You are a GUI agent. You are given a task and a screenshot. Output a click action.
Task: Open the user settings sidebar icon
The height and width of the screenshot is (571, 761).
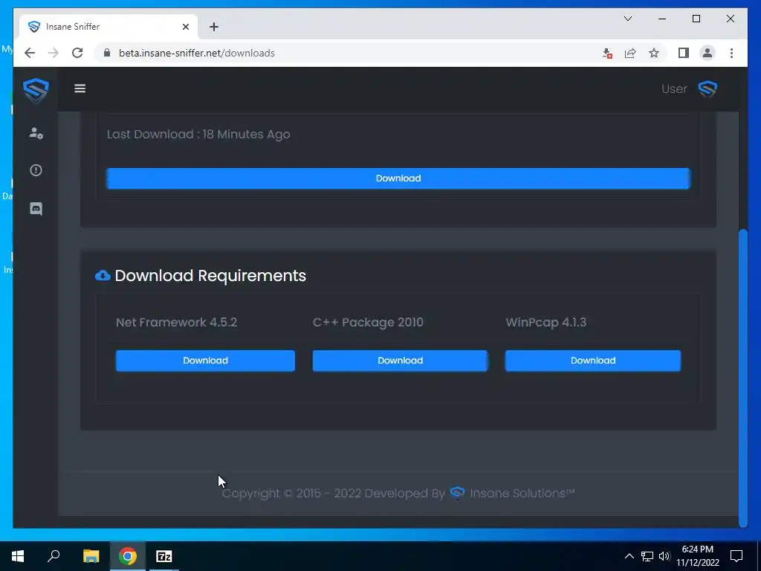36,132
